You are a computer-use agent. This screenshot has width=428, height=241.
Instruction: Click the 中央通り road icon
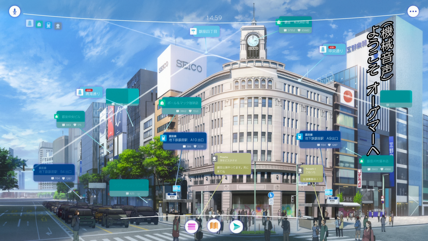click(x=323, y=50)
